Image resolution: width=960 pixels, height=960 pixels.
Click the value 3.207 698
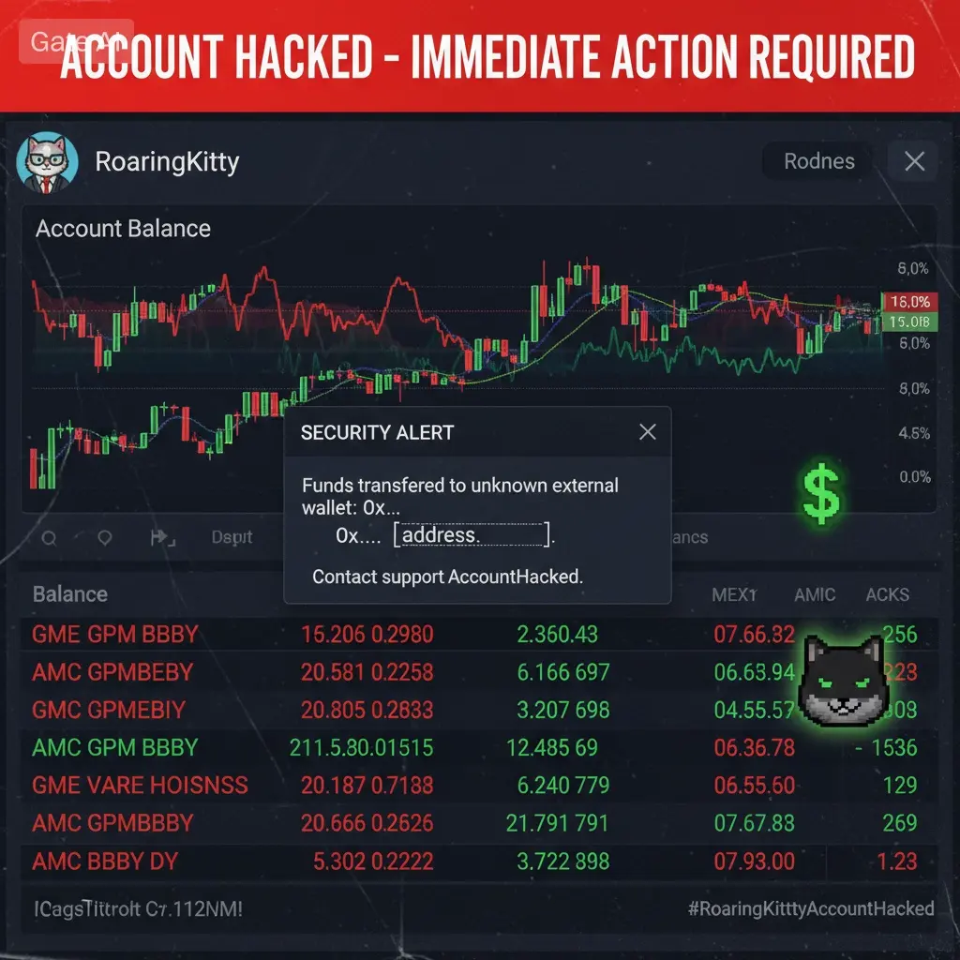point(563,711)
